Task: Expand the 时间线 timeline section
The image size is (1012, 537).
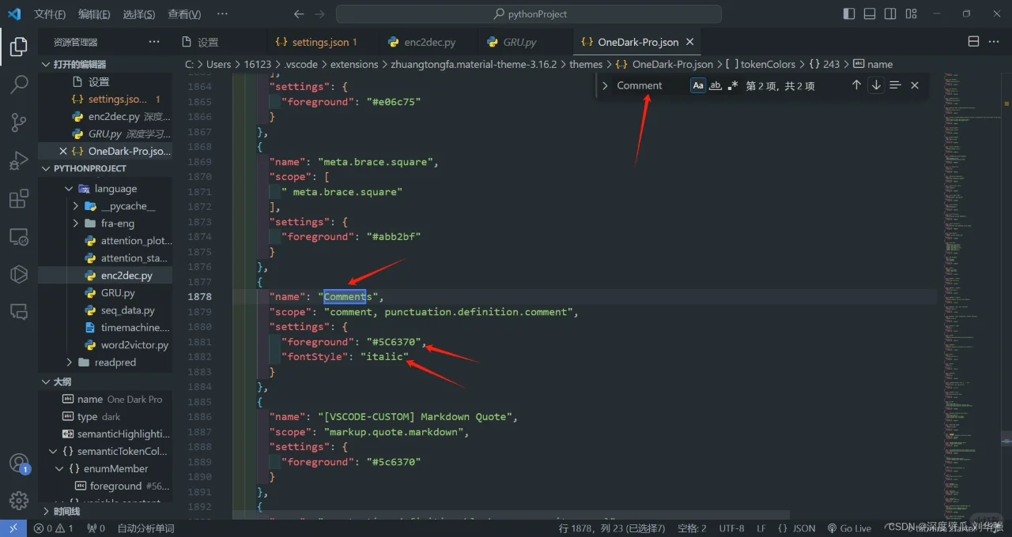Action: [x=45, y=511]
